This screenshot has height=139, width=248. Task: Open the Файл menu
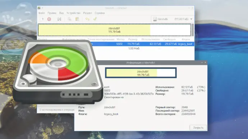click(x=42, y=13)
